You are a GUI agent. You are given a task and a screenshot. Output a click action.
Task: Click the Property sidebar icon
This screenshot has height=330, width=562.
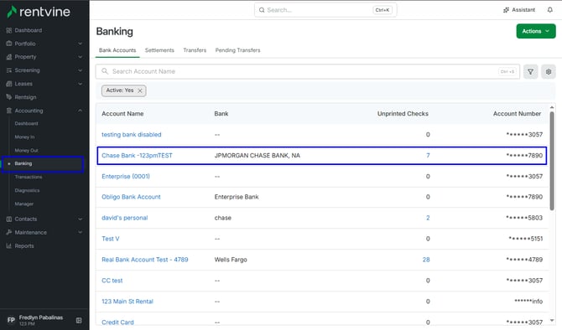point(9,57)
